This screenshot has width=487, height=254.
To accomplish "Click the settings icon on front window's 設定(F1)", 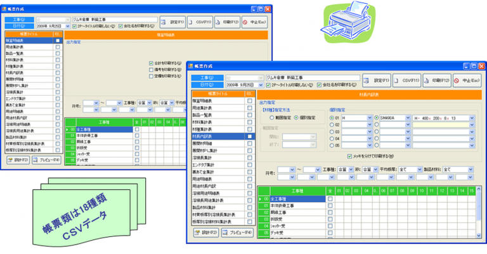I will point(367,80).
